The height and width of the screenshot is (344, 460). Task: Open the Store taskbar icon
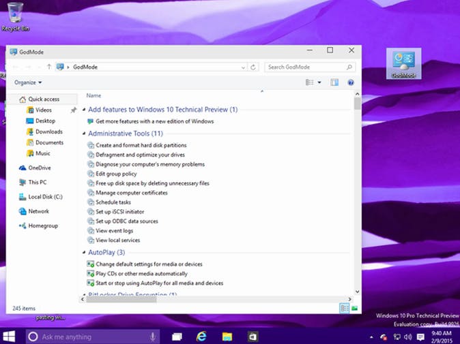point(253,337)
